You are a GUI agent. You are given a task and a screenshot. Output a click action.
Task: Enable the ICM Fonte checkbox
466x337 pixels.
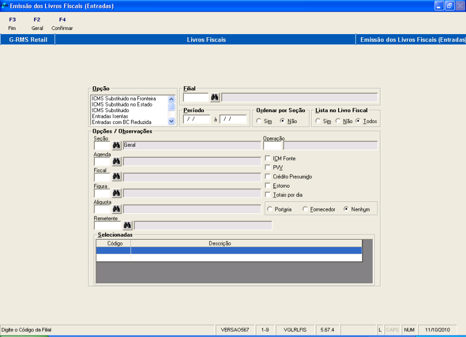pos(268,158)
